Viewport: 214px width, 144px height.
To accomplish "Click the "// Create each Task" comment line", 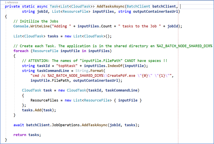I will point(113,46).
